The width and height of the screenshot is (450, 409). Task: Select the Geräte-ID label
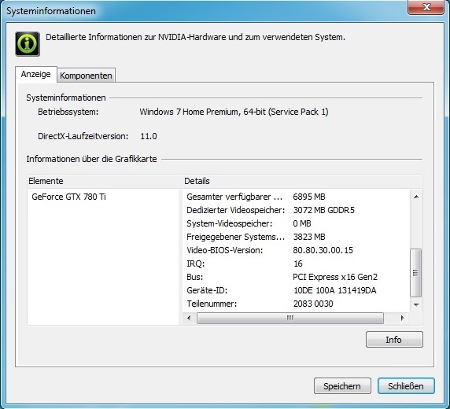coord(207,290)
